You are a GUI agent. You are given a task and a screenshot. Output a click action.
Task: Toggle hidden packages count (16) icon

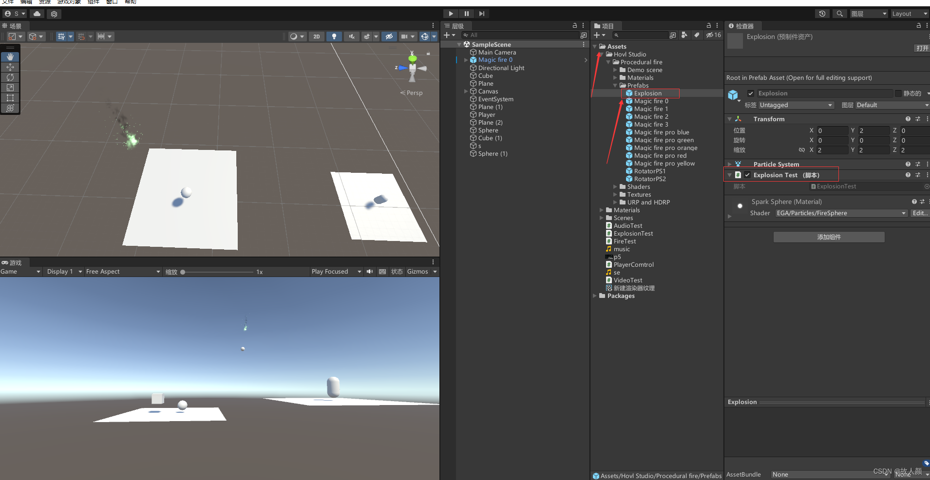pyautogui.click(x=714, y=35)
